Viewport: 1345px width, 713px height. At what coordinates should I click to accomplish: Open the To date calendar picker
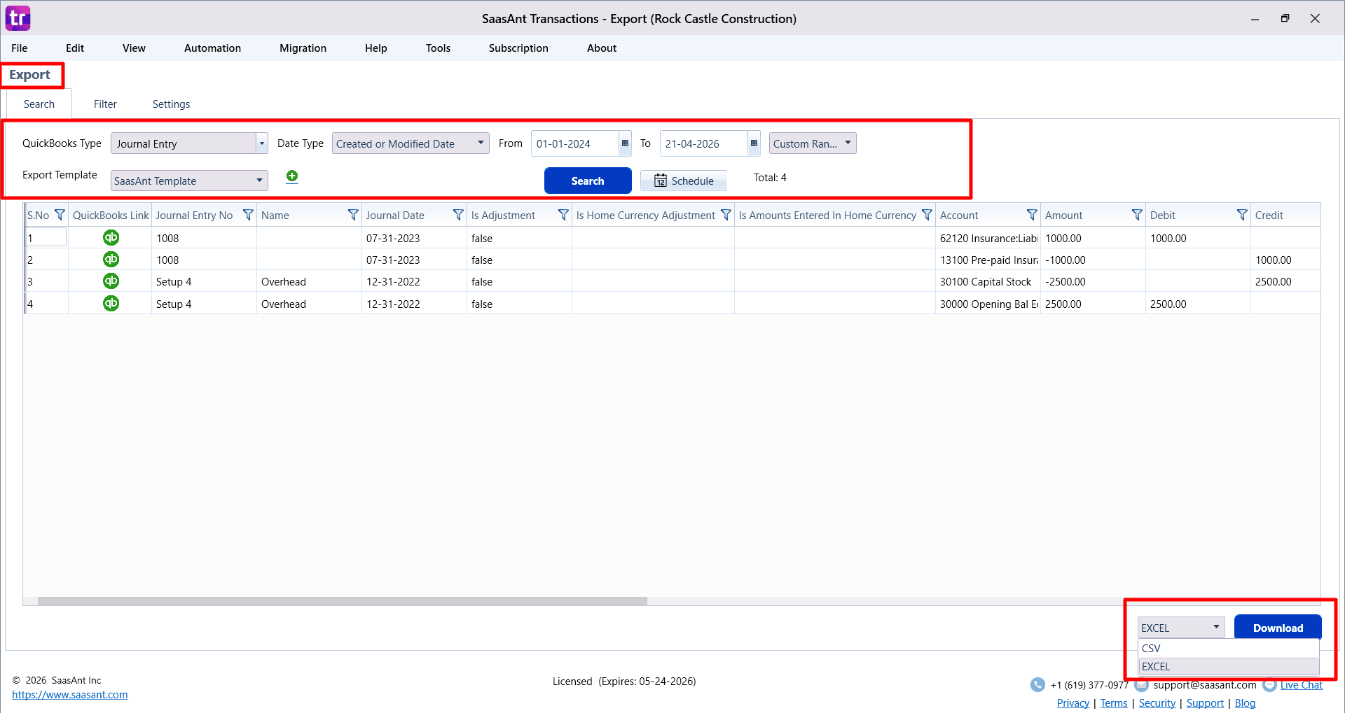point(754,143)
